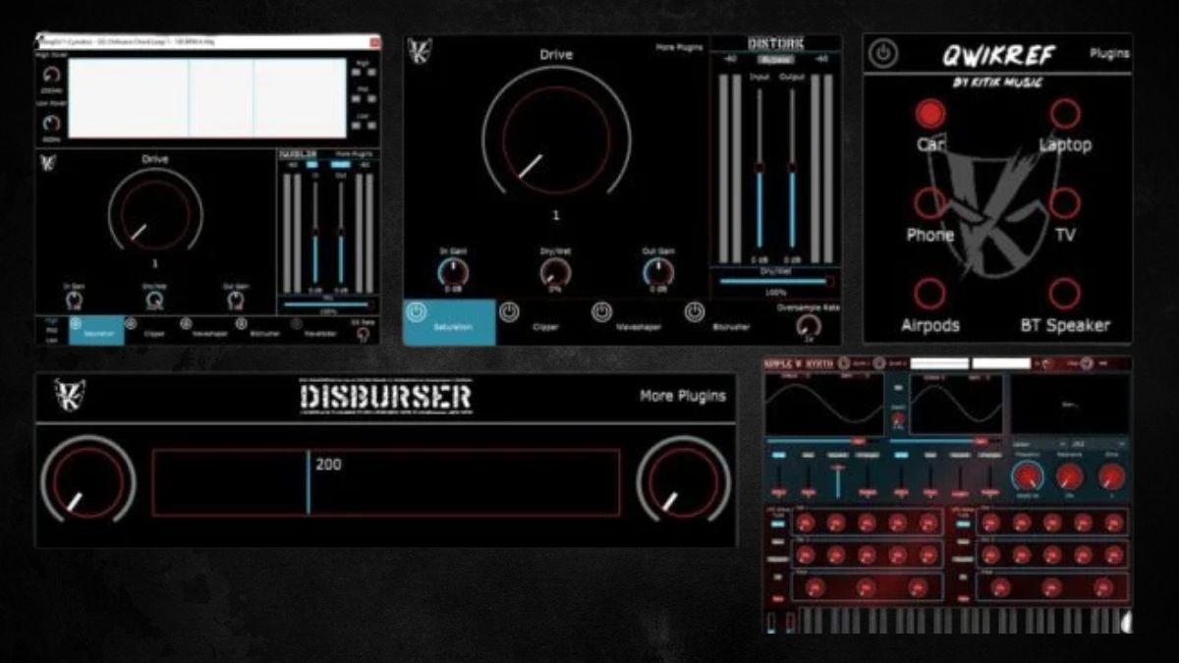Screen dimensions: 1179x663
Task: Click the horizontal Dry/Wet bar in Distork
Action: click(774, 281)
